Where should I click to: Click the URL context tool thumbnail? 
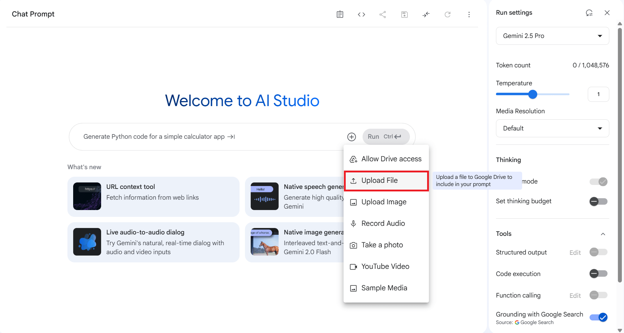[87, 196]
